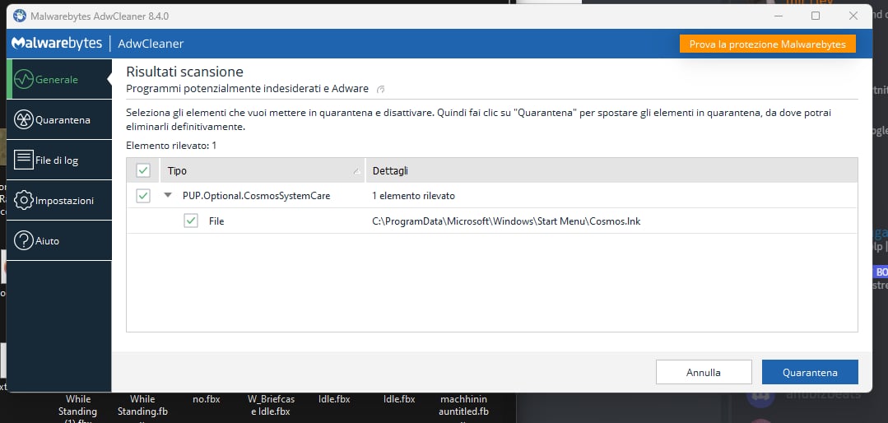This screenshot has height=423, width=888.
Task: Uncheck the File row checkbox
Action: click(191, 221)
